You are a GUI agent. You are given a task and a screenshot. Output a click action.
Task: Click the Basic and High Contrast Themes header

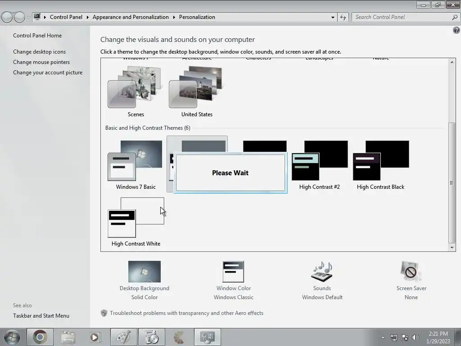coord(148,128)
